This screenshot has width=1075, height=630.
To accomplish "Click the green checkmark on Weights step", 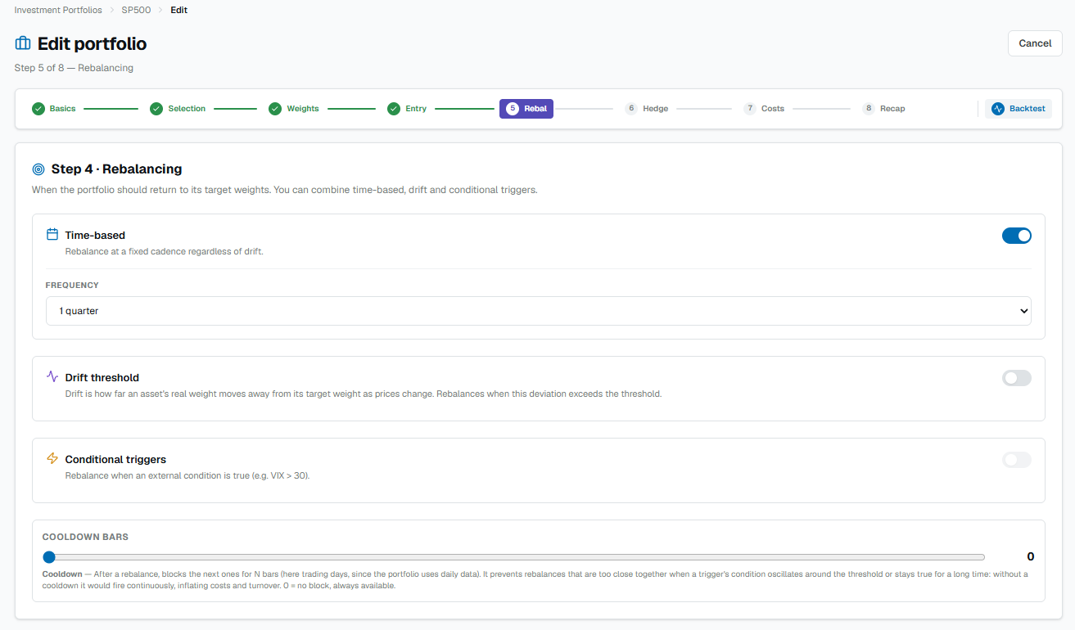I will [275, 109].
